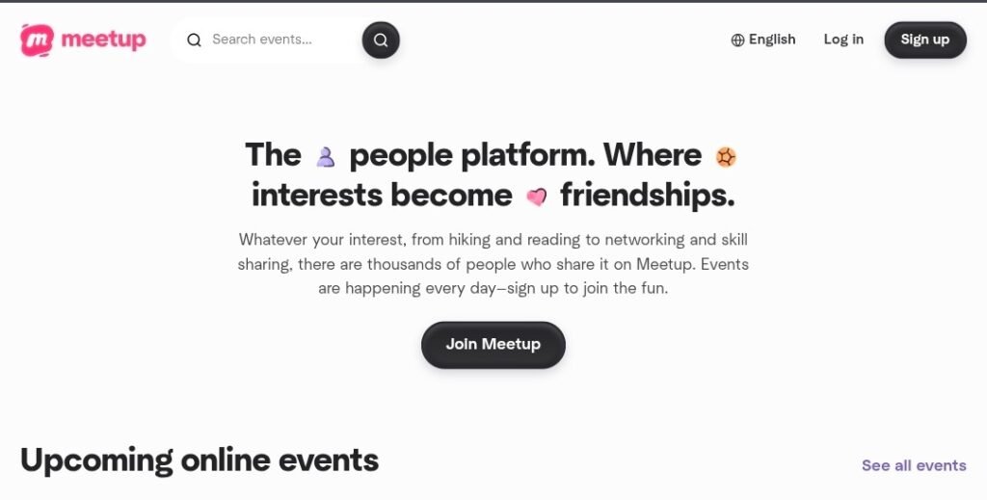Click the globe language icon
987x500 pixels.
(x=737, y=40)
